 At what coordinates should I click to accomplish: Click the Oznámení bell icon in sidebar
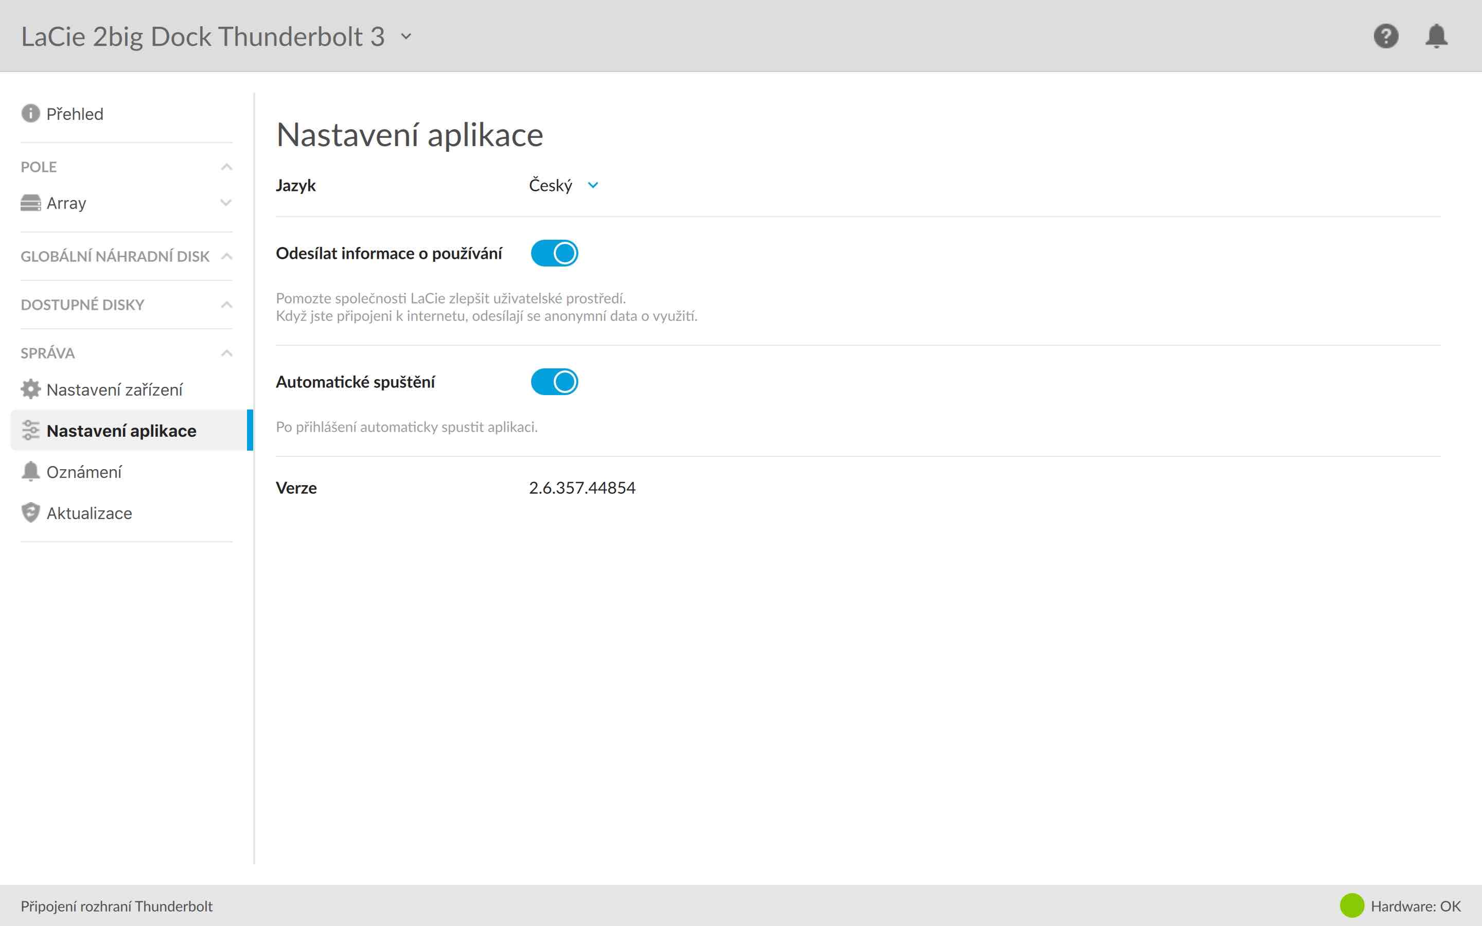pyautogui.click(x=30, y=472)
